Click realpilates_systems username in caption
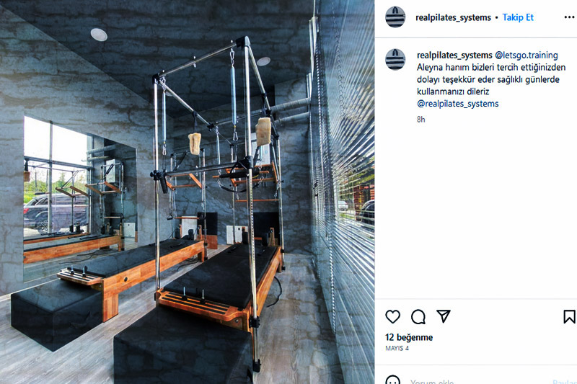This screenshot has height=384, width=577. (x=454, y=55)
